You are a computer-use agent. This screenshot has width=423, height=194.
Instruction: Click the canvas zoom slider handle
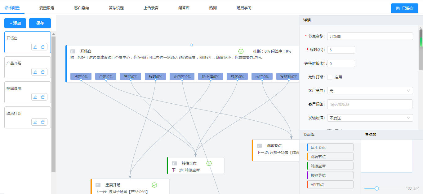coord(377,188)
